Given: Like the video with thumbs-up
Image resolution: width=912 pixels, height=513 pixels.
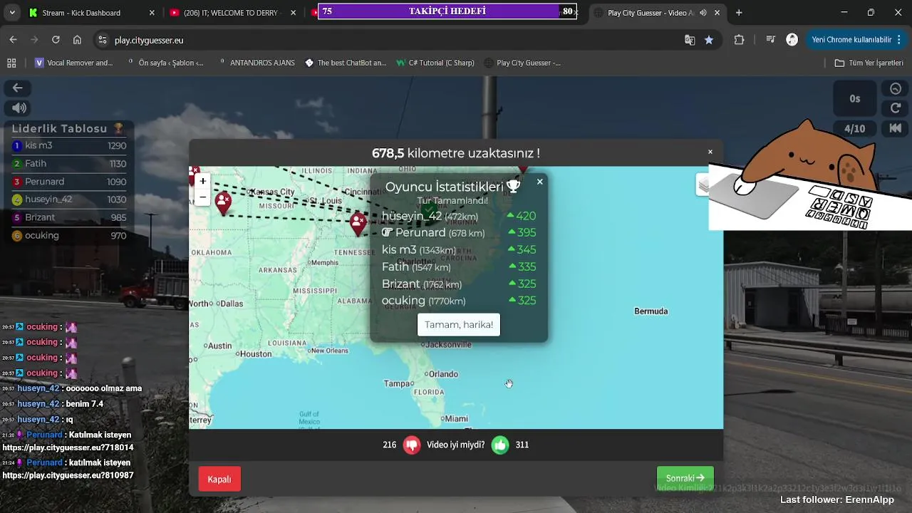Looking at the screenshot, I should point(500,445).
